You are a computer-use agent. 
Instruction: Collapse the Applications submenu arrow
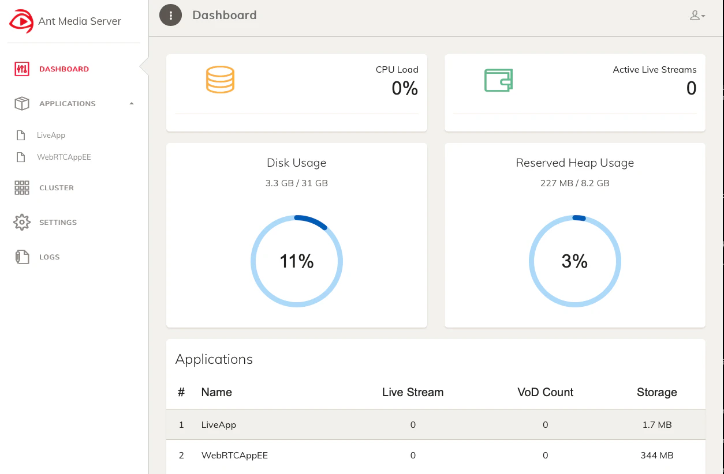tap(132, 104)
